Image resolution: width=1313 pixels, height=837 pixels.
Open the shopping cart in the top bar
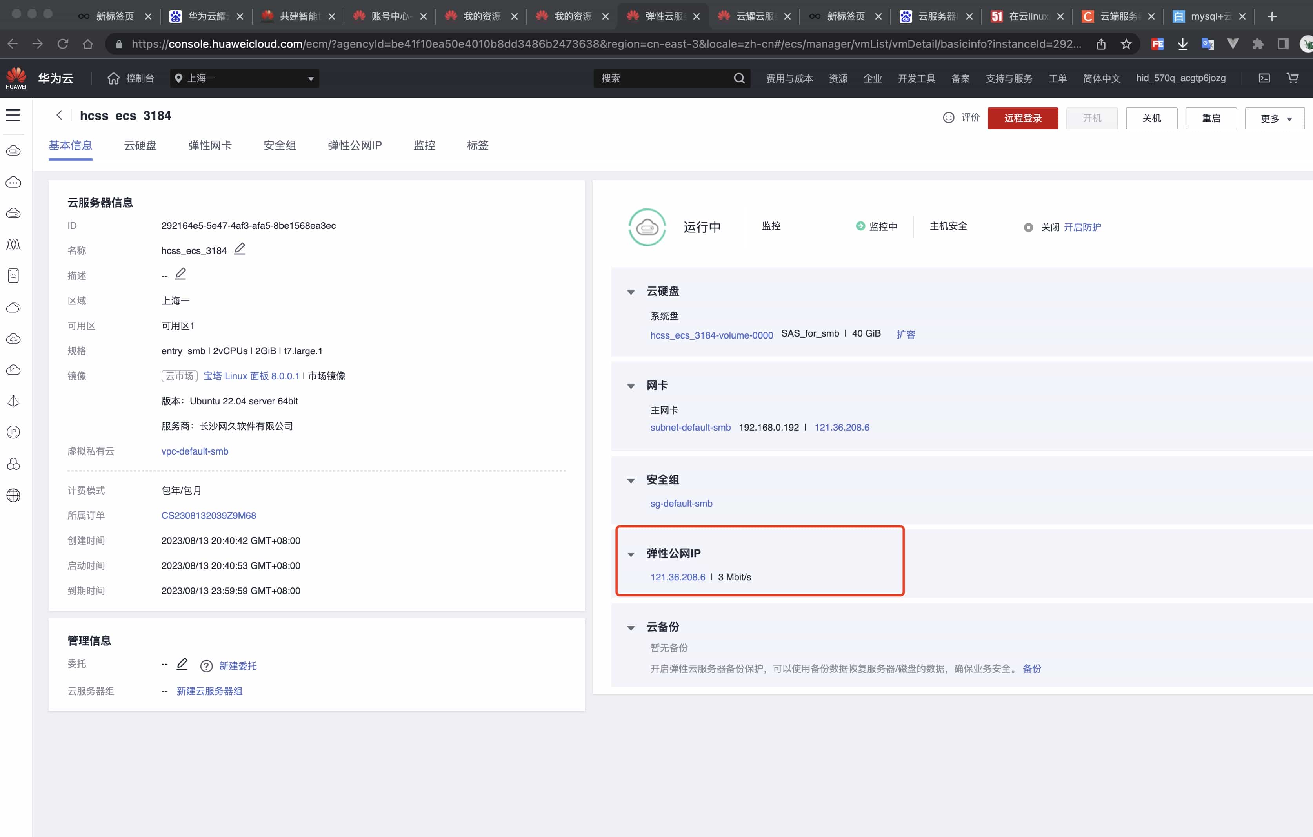point(1292,78)
